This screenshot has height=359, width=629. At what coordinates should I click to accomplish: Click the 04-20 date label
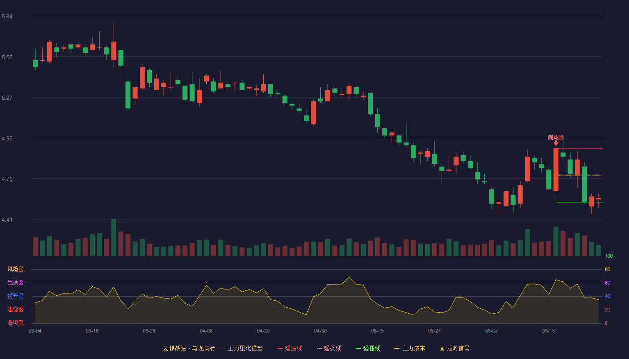point(263,331)
